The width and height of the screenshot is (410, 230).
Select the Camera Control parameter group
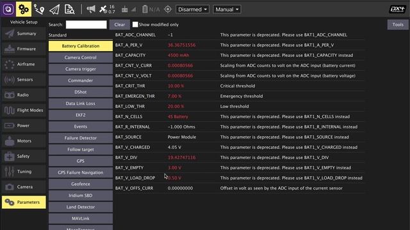pos(81,57)
